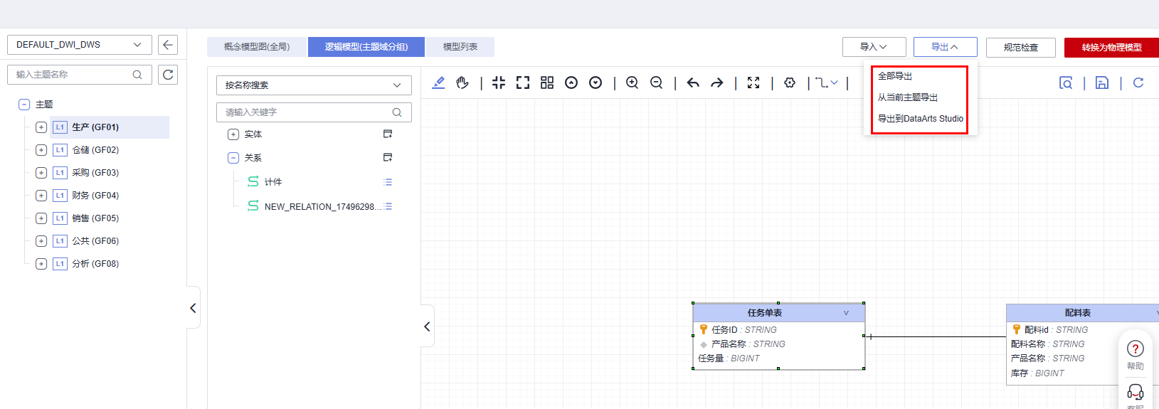Enter fullscreen canvas mode
Image resolution: width=1159 pixels, height=409 pixels.
click(x=753, y=83)
